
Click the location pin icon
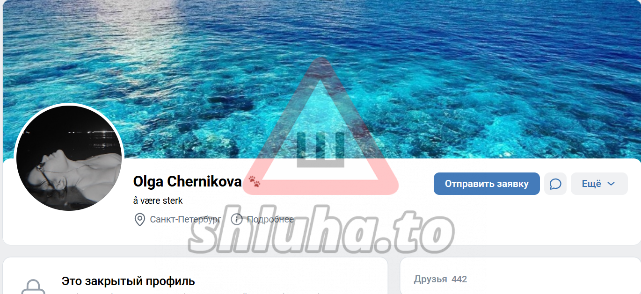139,219
